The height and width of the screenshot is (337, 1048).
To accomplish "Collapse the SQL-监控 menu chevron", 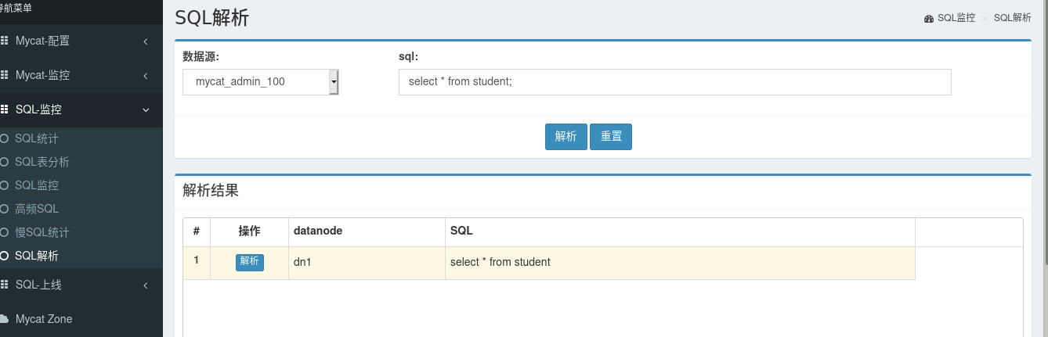I will coord(146,109).
